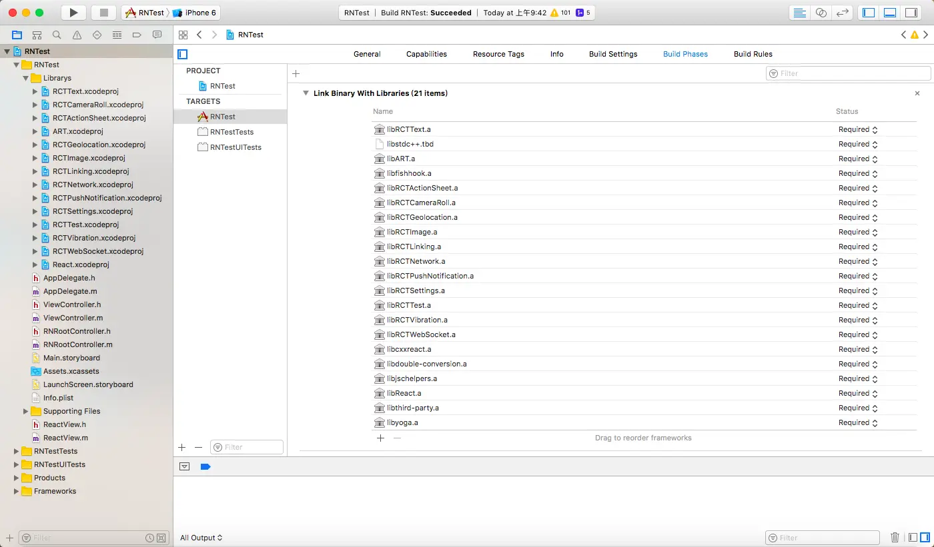Screen dimensions: 934x547
Task: Expand the Supporting Files group
Action: point(26,411)
